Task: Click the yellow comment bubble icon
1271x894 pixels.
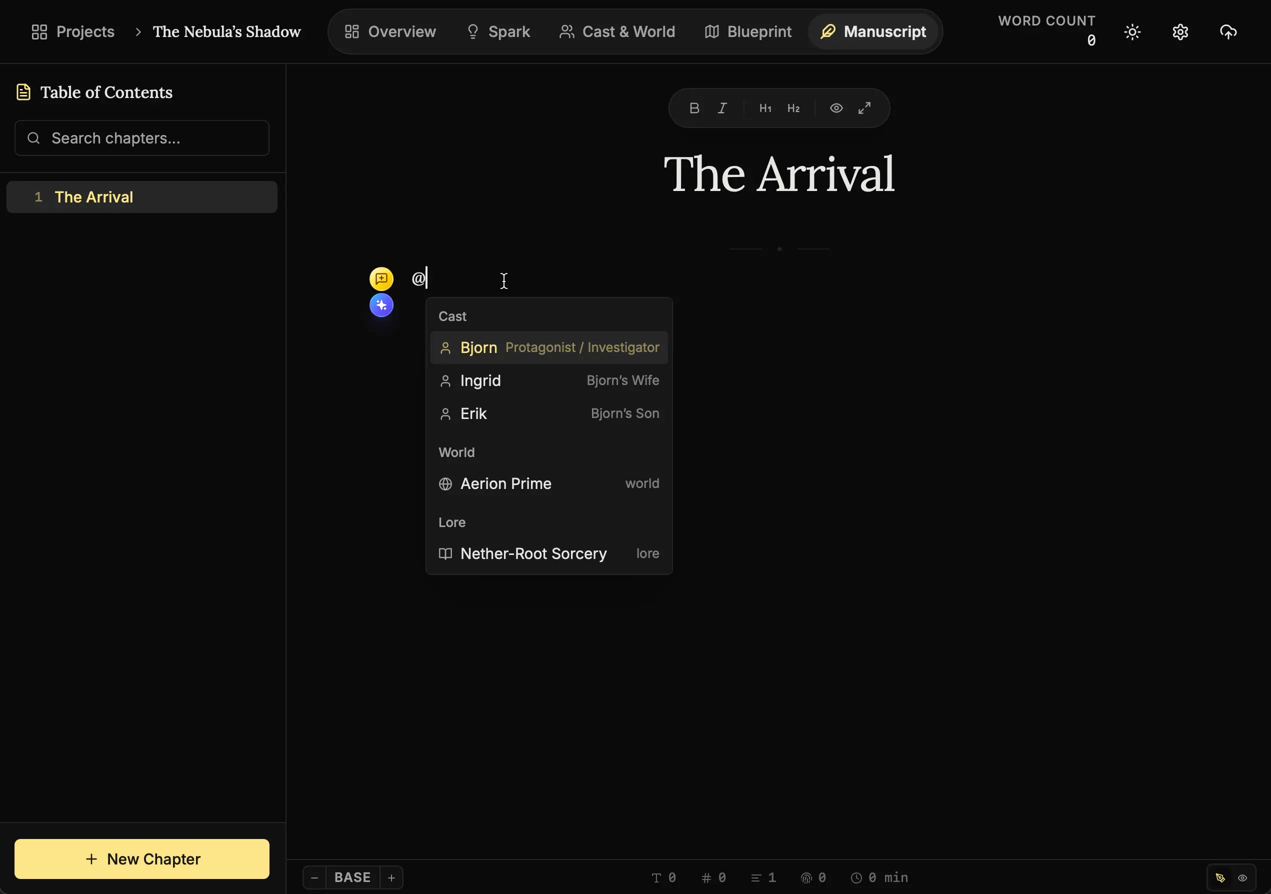Action: point(381,279)
